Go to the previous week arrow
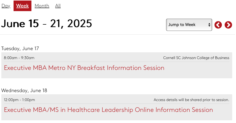This screenshot has width=236, height=123. [x=218, y=25]
